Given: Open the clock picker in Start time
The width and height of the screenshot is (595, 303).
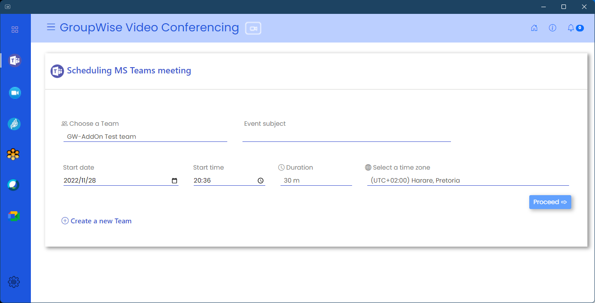Looking at the screenshot, I should (x=261, y=181).
